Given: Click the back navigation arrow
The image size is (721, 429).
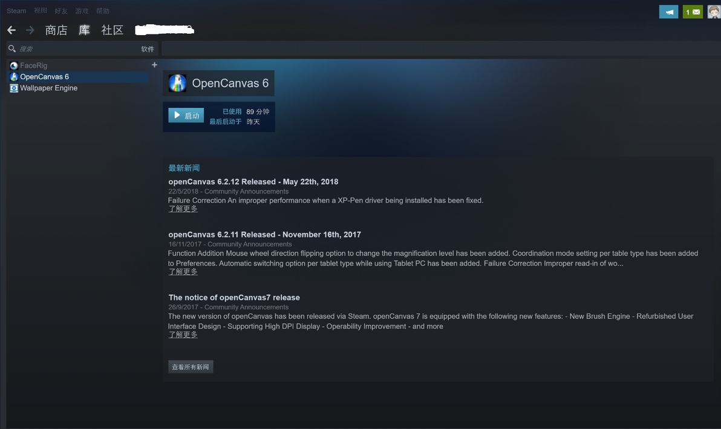Looking at the screenshot, I should (x=11, y=30).
